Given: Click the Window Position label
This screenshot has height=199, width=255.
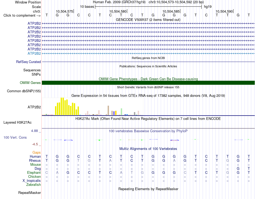Looking at the screenshot, I should tap(28, 2).
